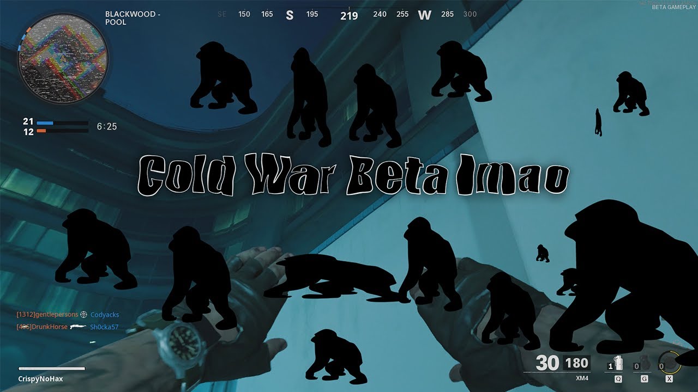Image resolution: width=698 pixels, height=392 pixels.
Task: Click compass value 255
Action: point(402,14)
